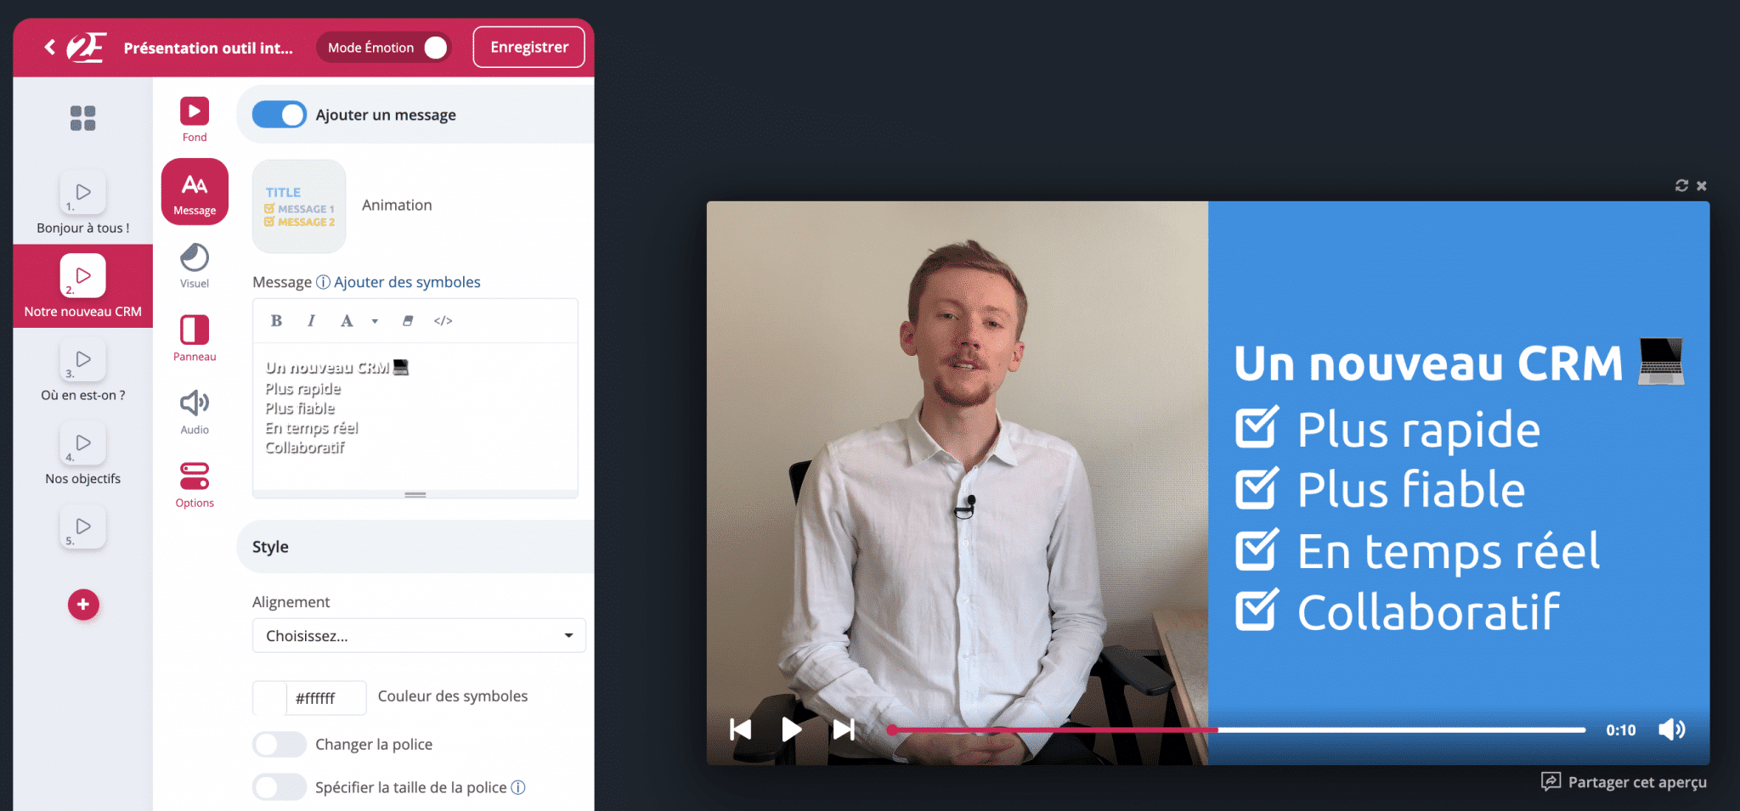1740x811 pixels.
Task: Open the symbol color swatch
Action: pos(270,698)
